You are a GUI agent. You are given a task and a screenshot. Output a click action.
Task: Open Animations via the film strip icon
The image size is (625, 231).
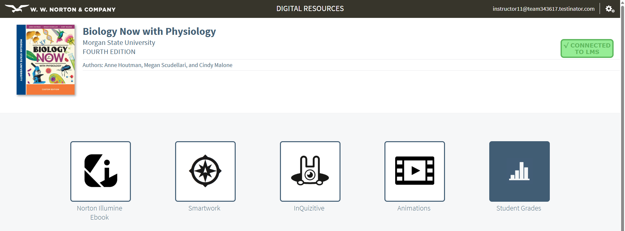tap(415, 171)
